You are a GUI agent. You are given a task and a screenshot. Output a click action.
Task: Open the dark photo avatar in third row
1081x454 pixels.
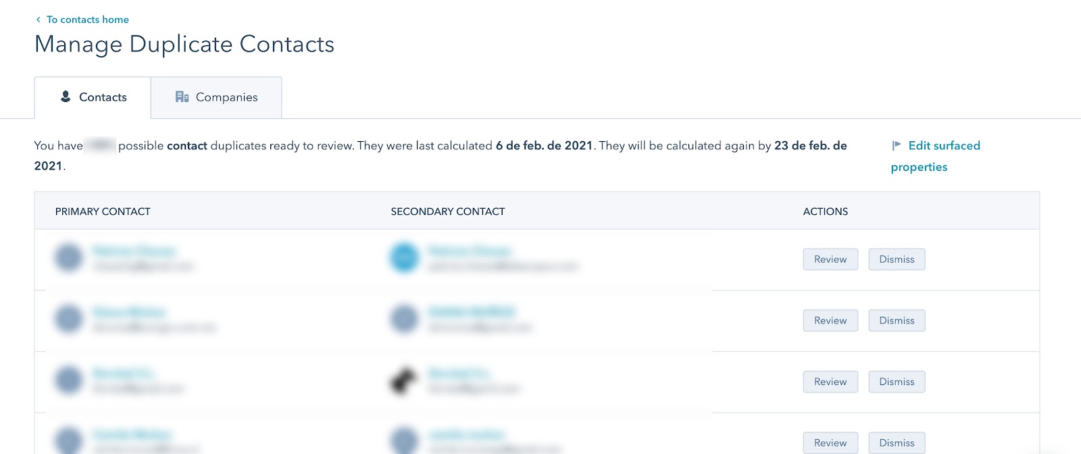(403, 380)
